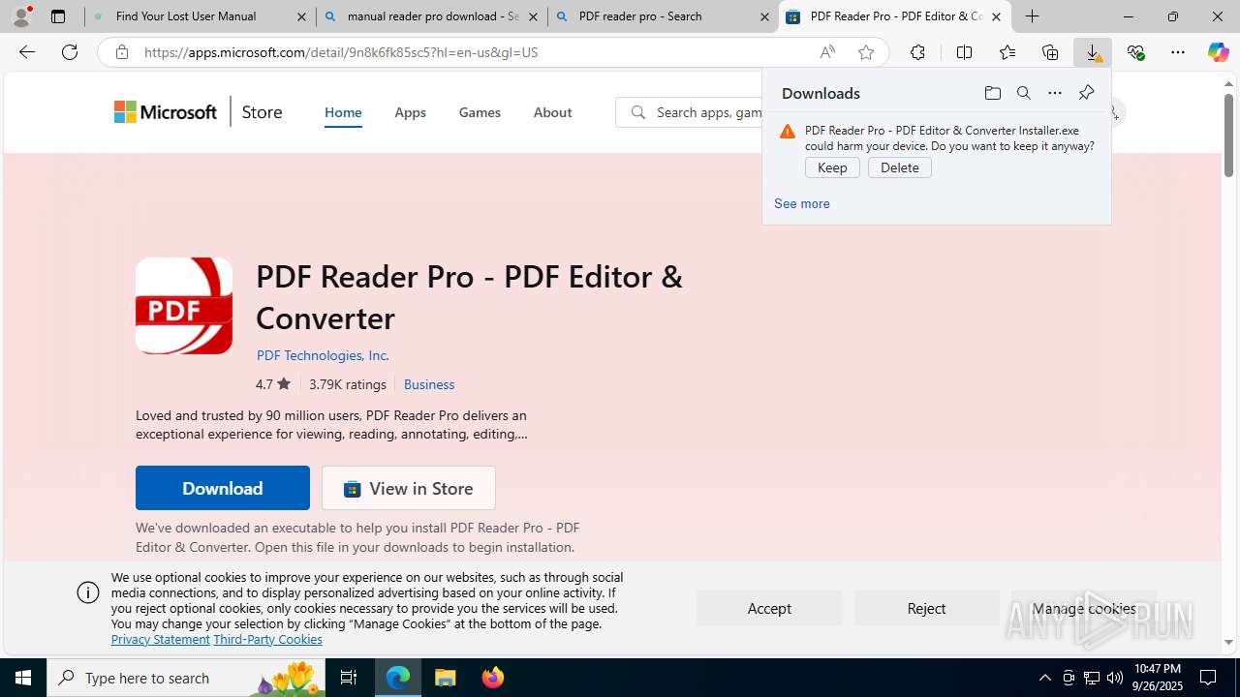Open new tab plus button

click(1033, 16)
